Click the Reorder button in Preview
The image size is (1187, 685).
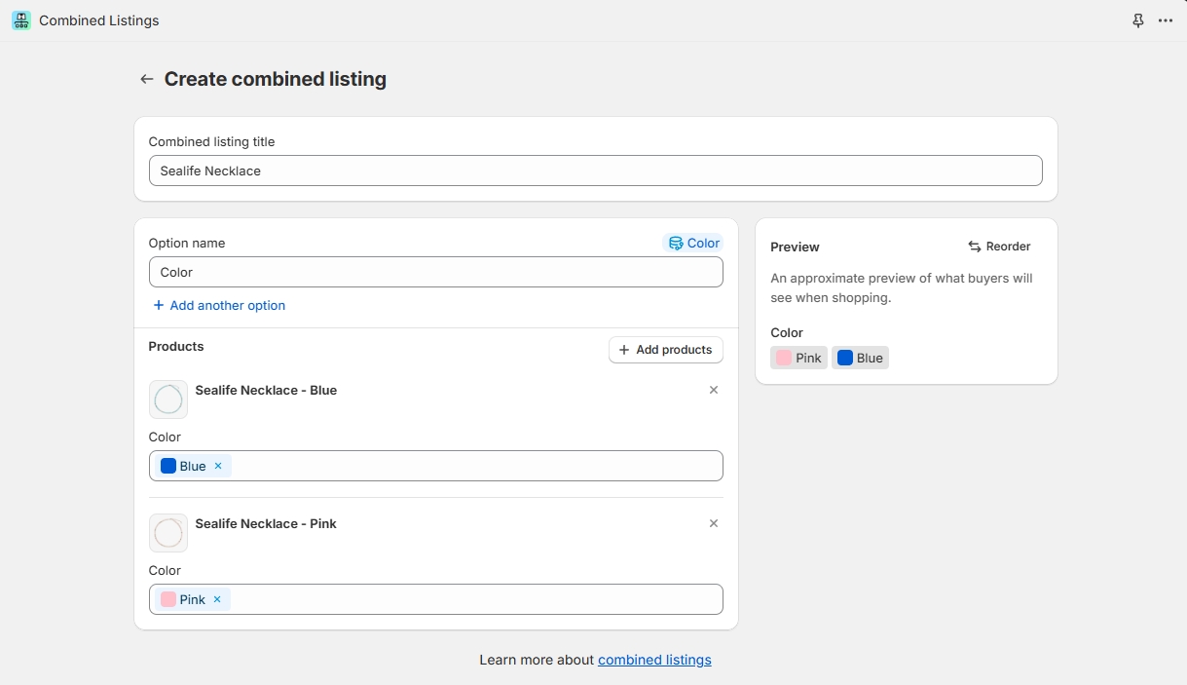coord(999,247)
